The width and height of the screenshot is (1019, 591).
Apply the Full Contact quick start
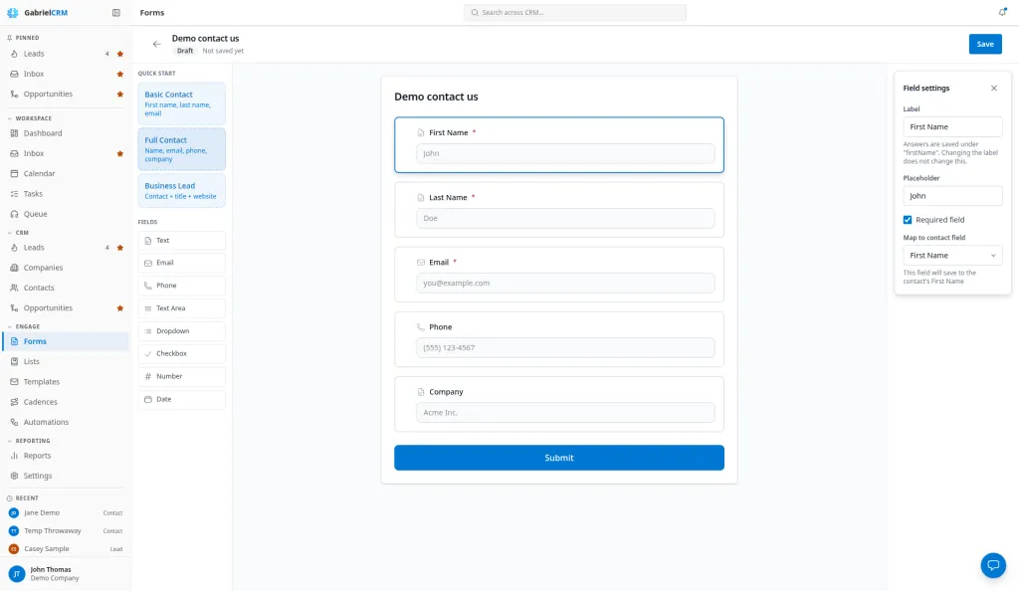[x=181, y=148]
